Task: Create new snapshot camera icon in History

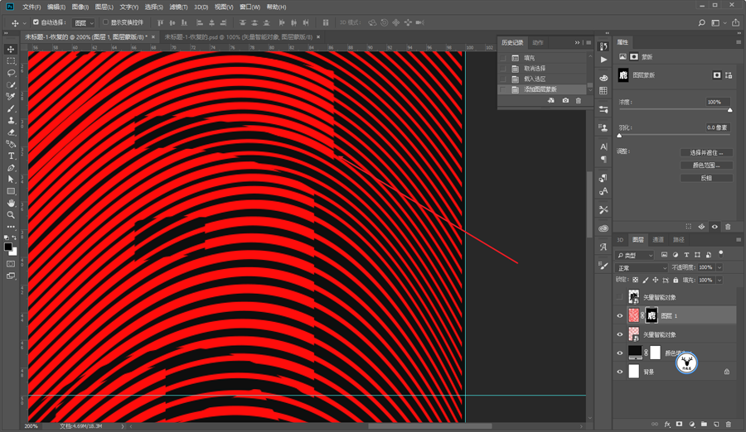Action: (x=565, y=101)
